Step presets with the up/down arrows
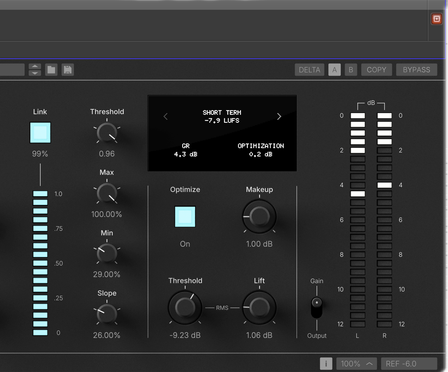This screenshot has height=372, width=448. pyautogui.click(x=35, y=70)
